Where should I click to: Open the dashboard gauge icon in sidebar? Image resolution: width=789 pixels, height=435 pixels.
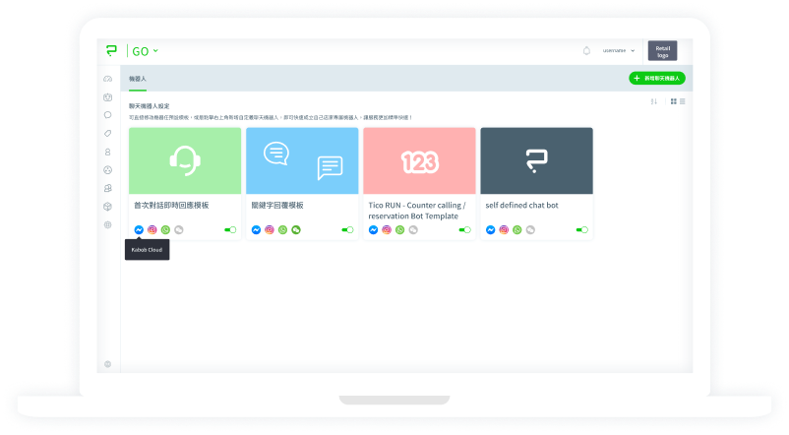(x=108, y=79)
